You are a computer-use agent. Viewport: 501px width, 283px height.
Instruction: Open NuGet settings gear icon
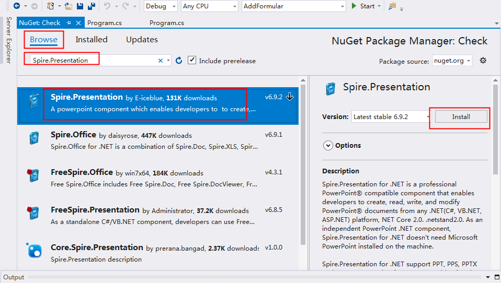click(483, 60)
